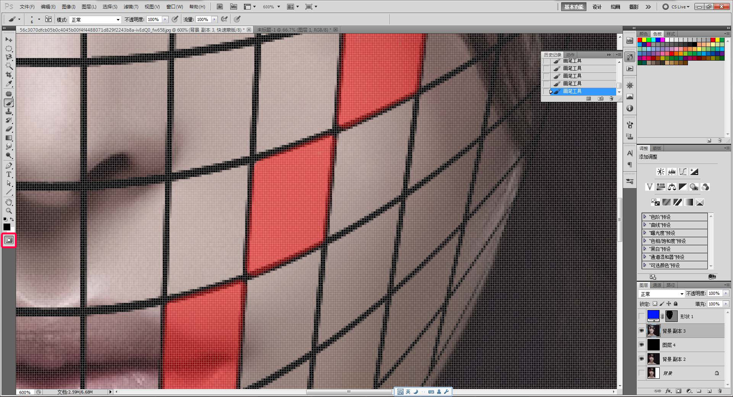Viewport: 733px width, 397px height.
Task: Open the layer blend mode 正常 dropdown
Action: [x=662, y=294]
